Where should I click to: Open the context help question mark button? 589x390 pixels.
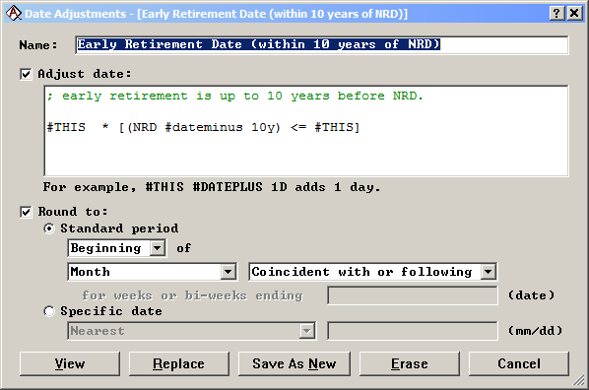click(556, 13)
